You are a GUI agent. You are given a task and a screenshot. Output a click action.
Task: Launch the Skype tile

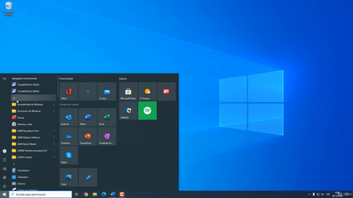tap(68, 155)
